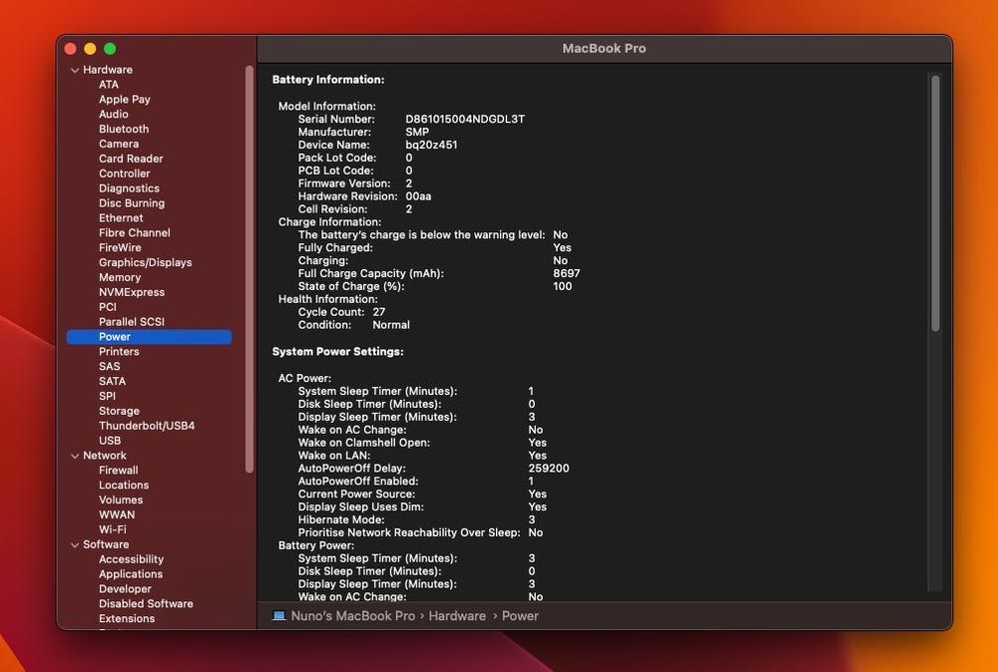The image size is (998, 672).
Task: Click Power in the path bar
Action: coord(520,615)
